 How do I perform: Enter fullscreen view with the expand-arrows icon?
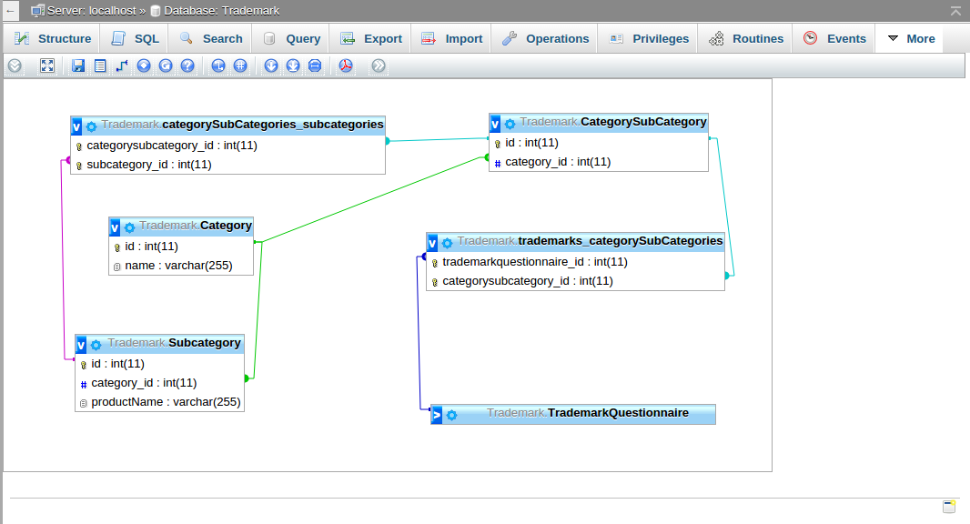tap(47, 65)
